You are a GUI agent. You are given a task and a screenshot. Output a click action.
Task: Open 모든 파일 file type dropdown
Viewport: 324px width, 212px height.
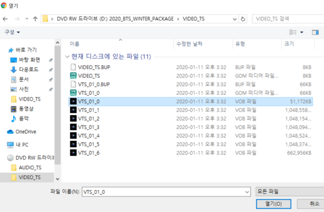point(290,192)
